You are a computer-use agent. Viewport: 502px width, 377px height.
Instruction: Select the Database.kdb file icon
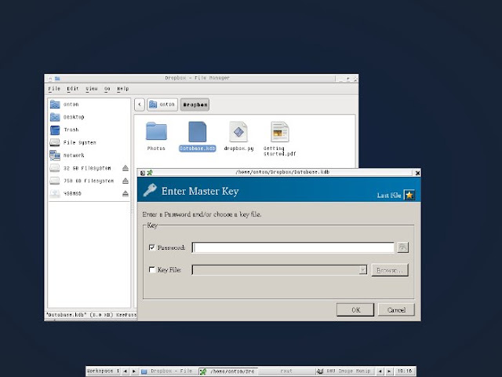197,131
